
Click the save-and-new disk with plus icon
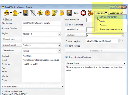coord(69,13)
